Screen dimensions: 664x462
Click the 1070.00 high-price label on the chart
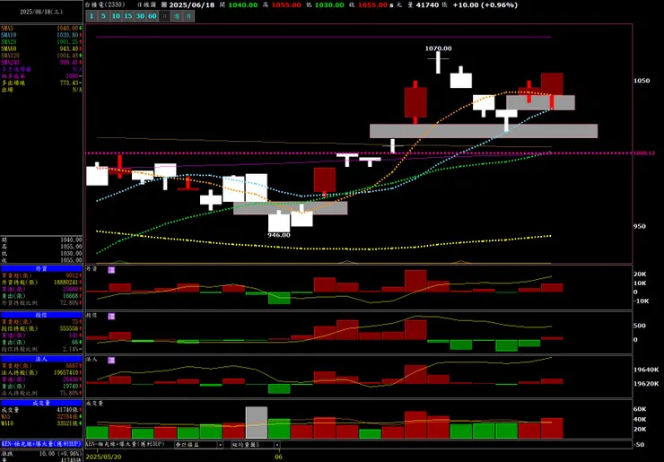pyautogui.click(x=438, y=48)
